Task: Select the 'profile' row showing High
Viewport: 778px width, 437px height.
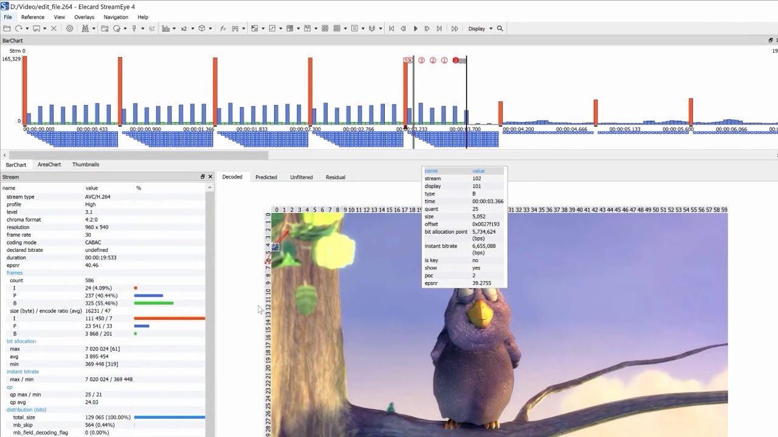Action: point(103,205)
